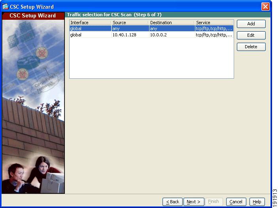Go to the previous step with Back
The width and height of the screenshot is (278, 208).
click(x=172, y=202)
